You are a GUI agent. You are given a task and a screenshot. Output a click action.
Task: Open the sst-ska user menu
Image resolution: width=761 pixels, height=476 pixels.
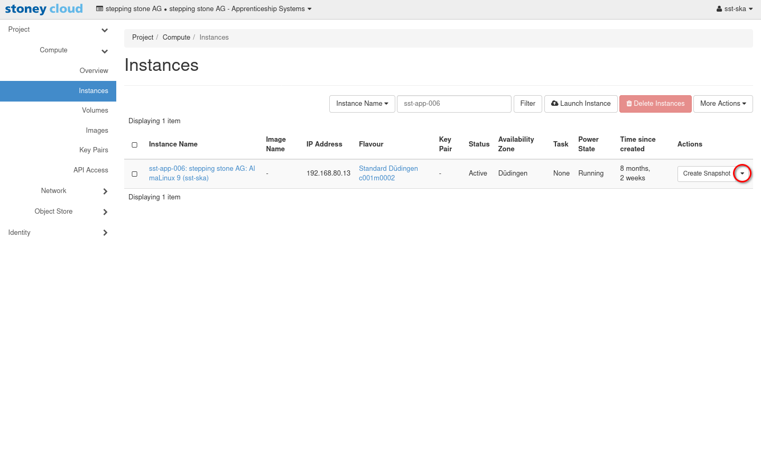coord(734,9)
